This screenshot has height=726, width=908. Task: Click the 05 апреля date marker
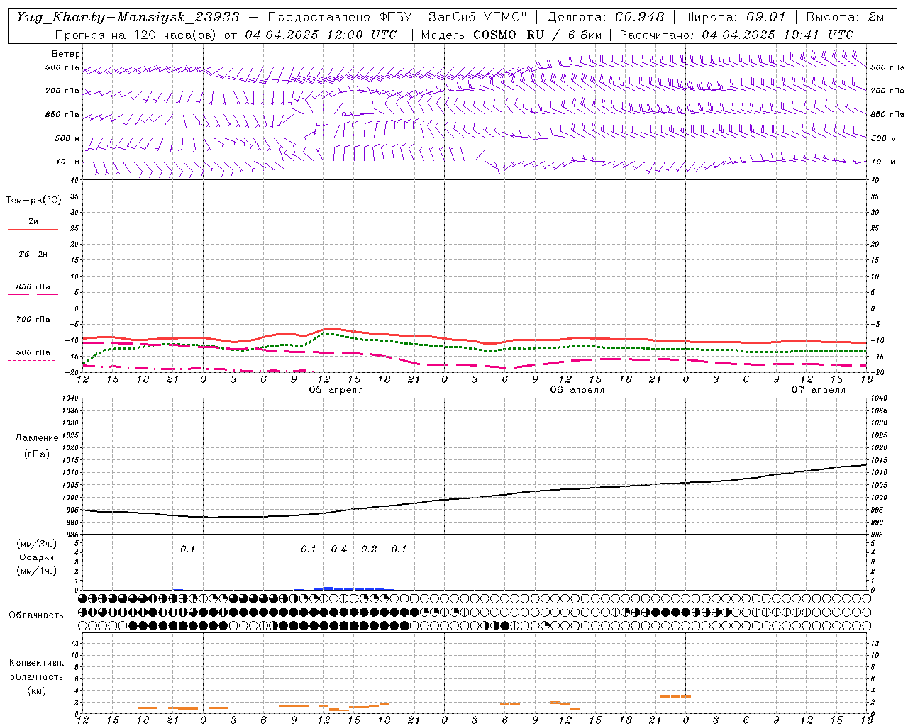pyautogui.click(x=336, y=390)
